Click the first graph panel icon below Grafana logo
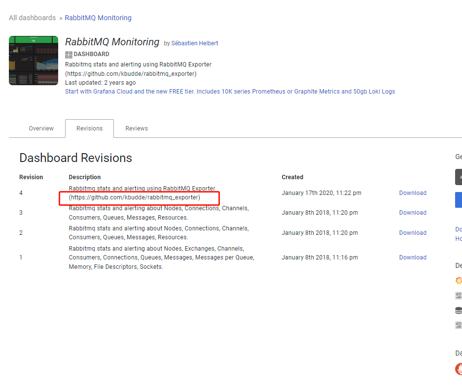This screenshot has height=387, width=462. pyautogui.click(x=459, y=295)
